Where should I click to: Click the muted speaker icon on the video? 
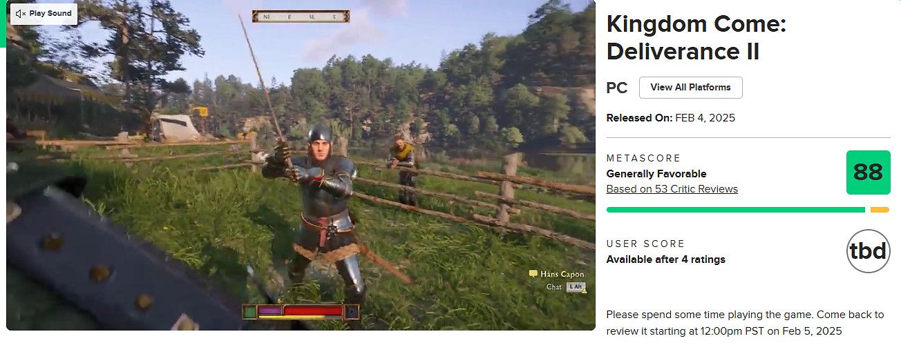click(21, 14)
